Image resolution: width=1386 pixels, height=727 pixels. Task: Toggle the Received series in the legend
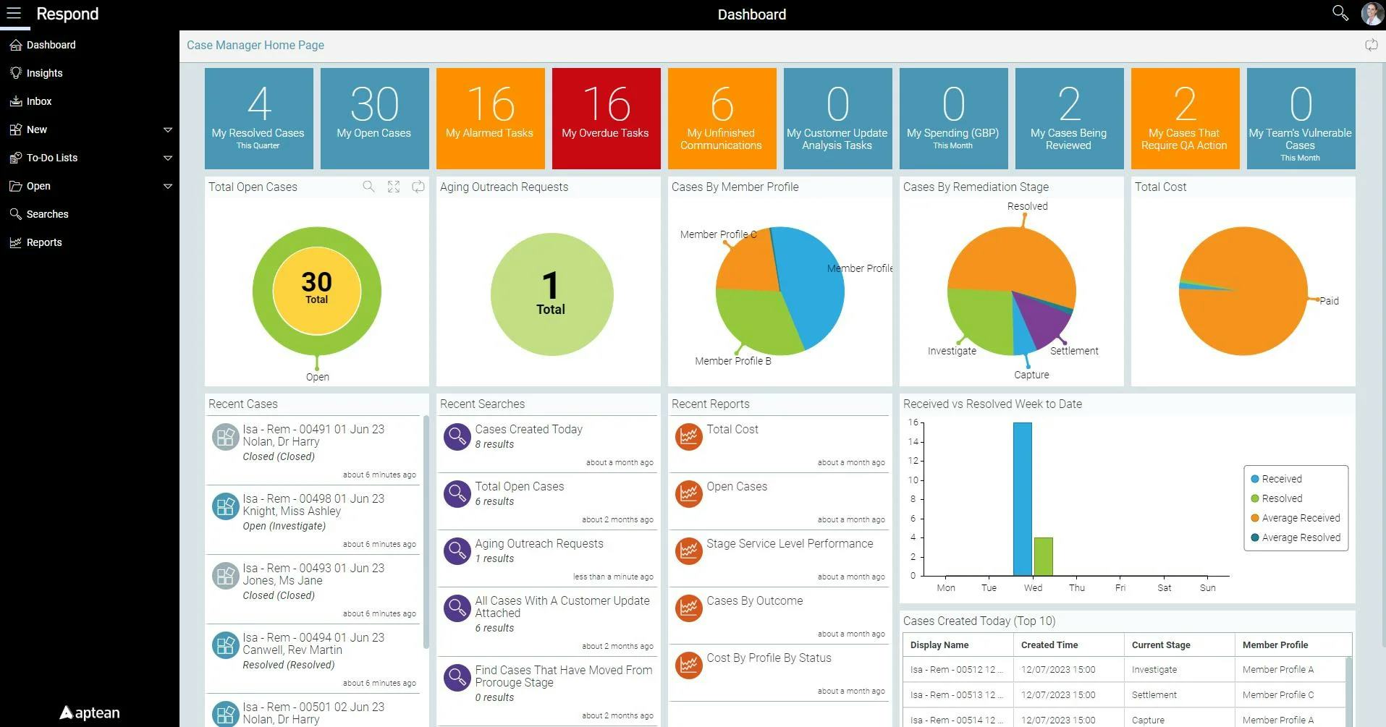click(x=1278, y=478)
